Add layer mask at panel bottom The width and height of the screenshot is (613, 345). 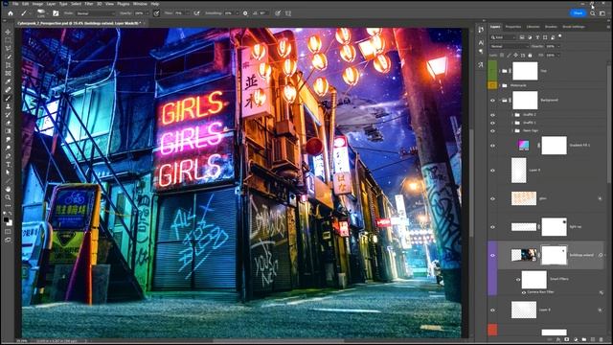(567, 339)
